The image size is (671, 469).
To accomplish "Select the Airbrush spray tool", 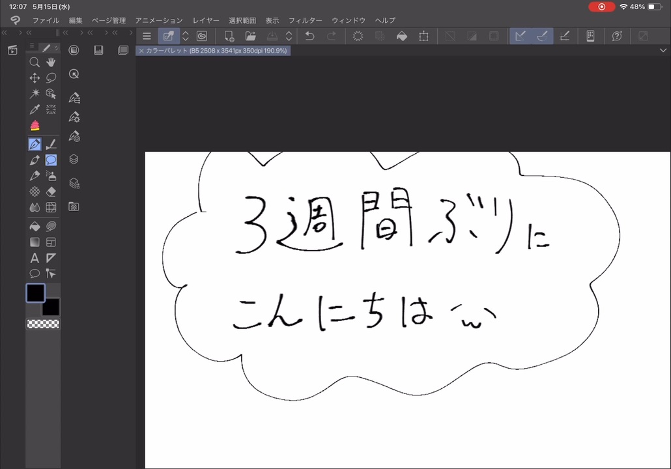I will (51, 176).
